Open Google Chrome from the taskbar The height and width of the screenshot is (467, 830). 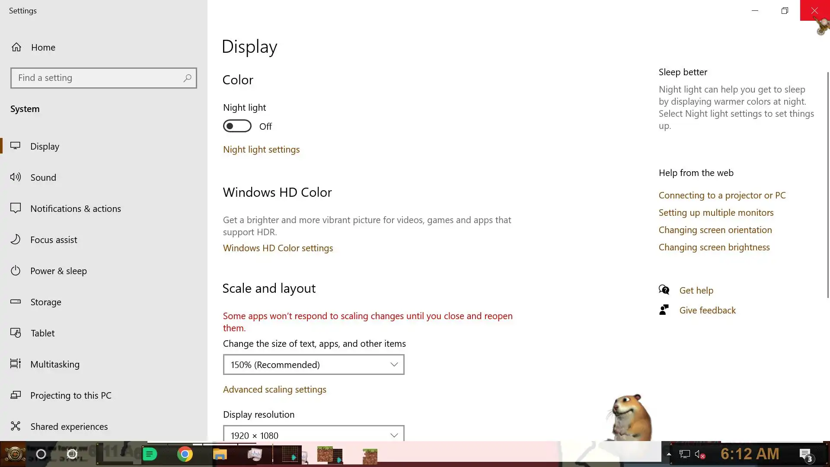point(185,454)
